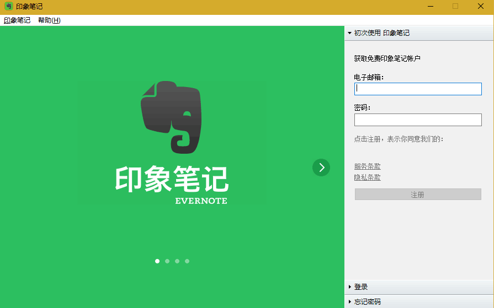Close the 印象笔记 window
The width and height of the screenshot is (494, 308).
pos(480,6)
